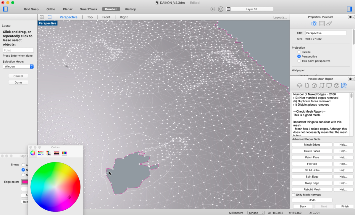The height and width of the screenshot is (215, 355).
Task: Open the Layers panel icon
Action: (299, 86)
